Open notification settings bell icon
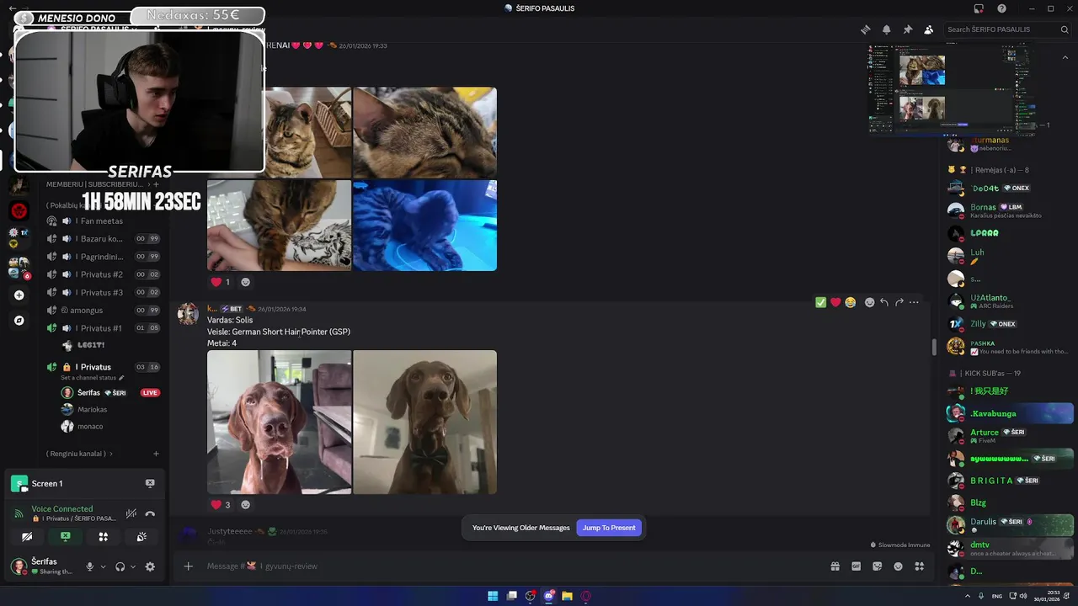The height and width of the screenshot is (606, 1078). (x=886, y=29)
